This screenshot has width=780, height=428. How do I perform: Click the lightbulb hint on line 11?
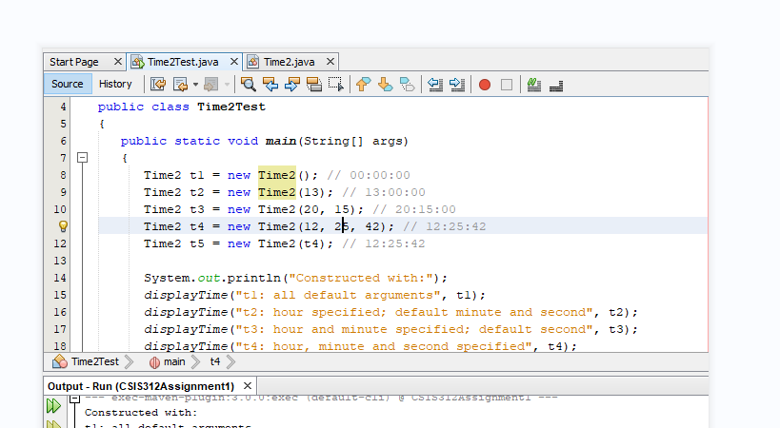pyautogui.click(x=64, y=226)
